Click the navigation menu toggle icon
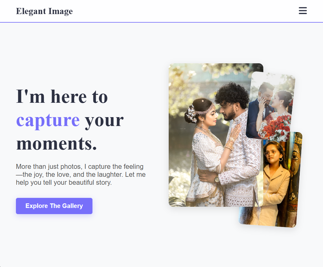 tap(303, 11)
